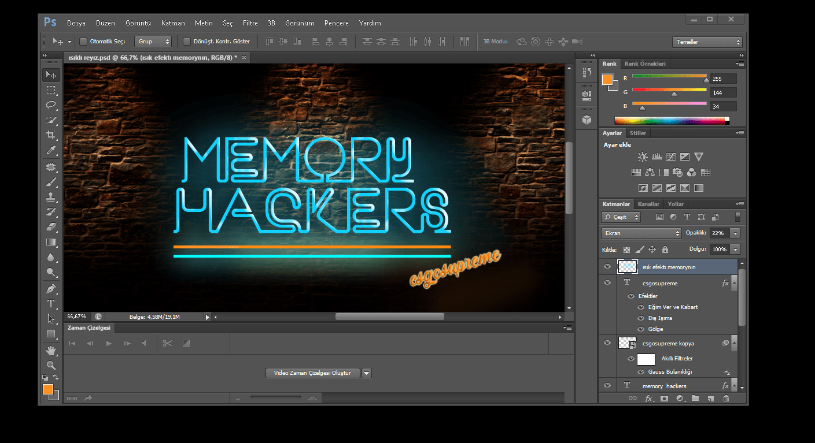Screen dimensions: 815x443
Task: Switch to the Stiller tab
Action: point(638,133)
